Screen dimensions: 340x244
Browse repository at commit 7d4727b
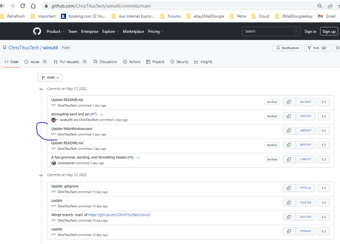click(323, 116)
